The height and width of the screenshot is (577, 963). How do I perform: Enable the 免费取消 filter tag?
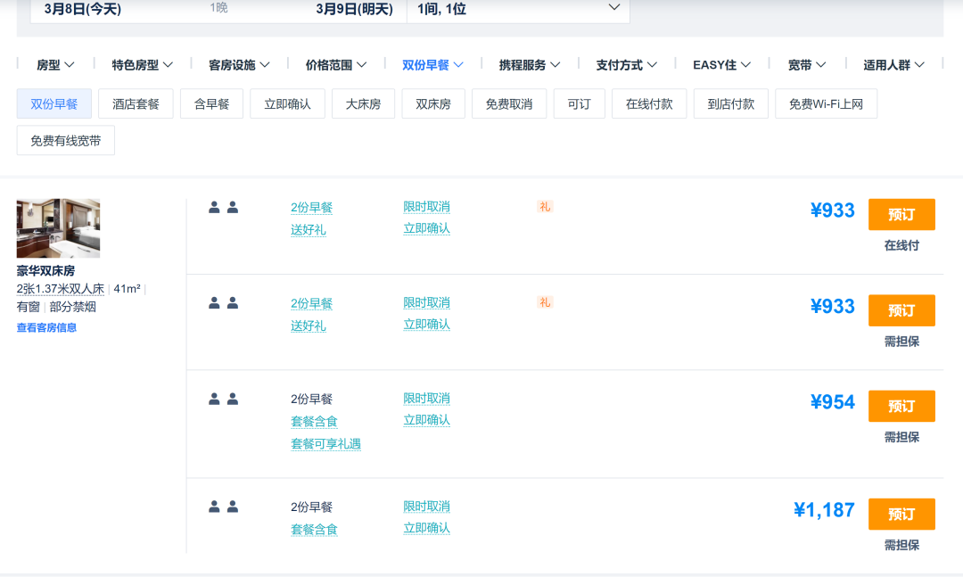508,104
